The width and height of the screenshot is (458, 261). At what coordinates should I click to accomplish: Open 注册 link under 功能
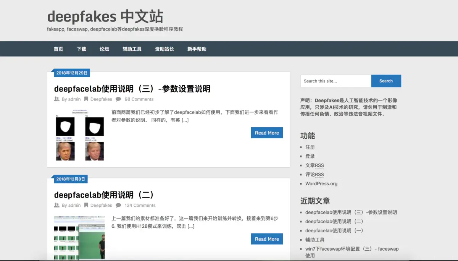(310, 147)
